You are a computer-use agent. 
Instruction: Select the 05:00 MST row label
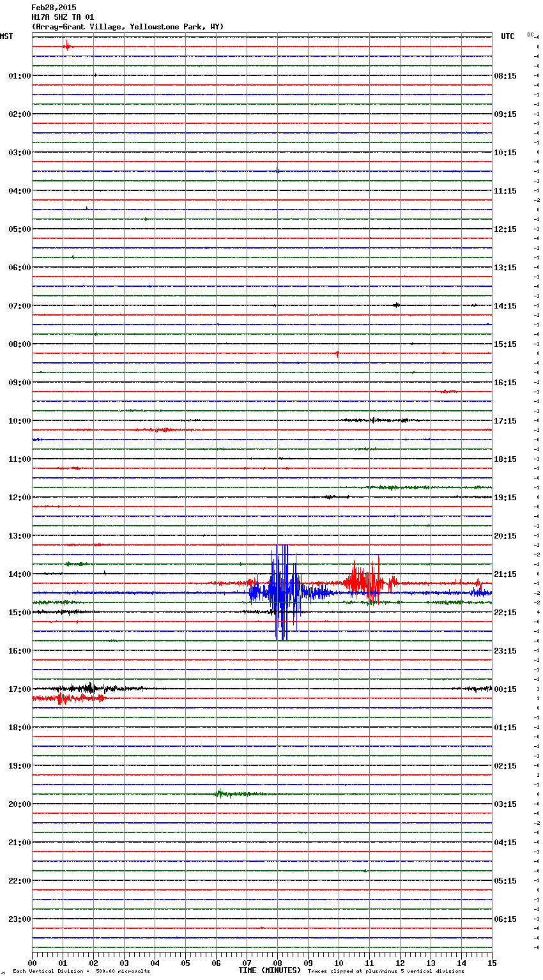pos(20,229)
